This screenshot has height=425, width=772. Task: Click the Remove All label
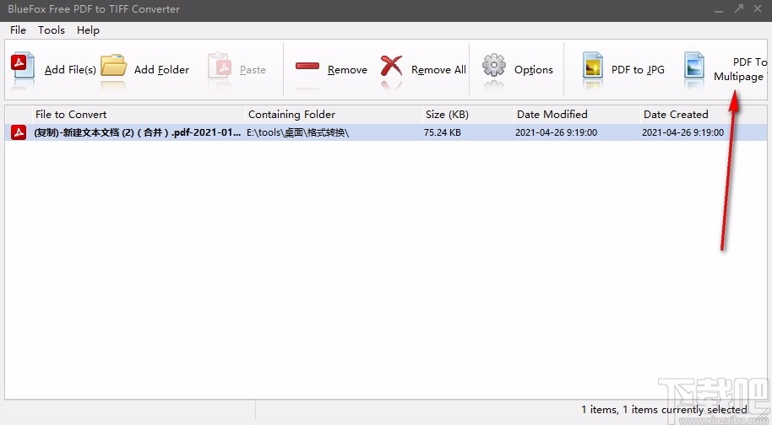tap(438, 70)
